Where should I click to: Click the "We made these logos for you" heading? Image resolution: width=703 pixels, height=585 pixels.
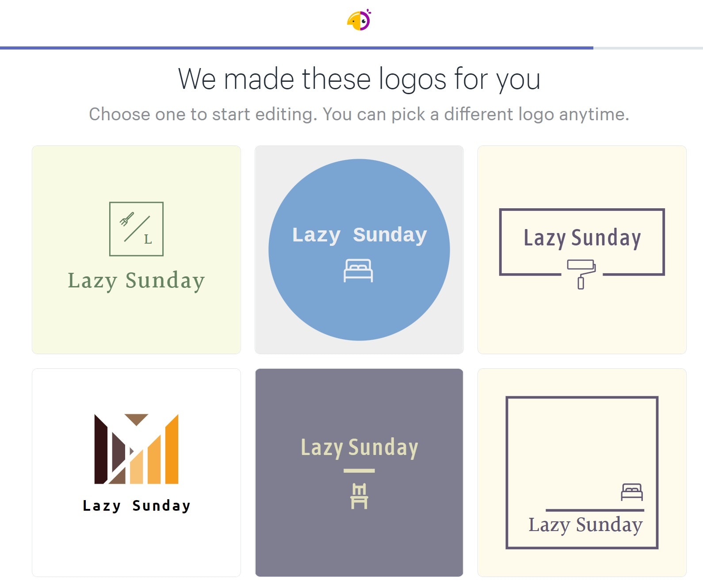359,79
